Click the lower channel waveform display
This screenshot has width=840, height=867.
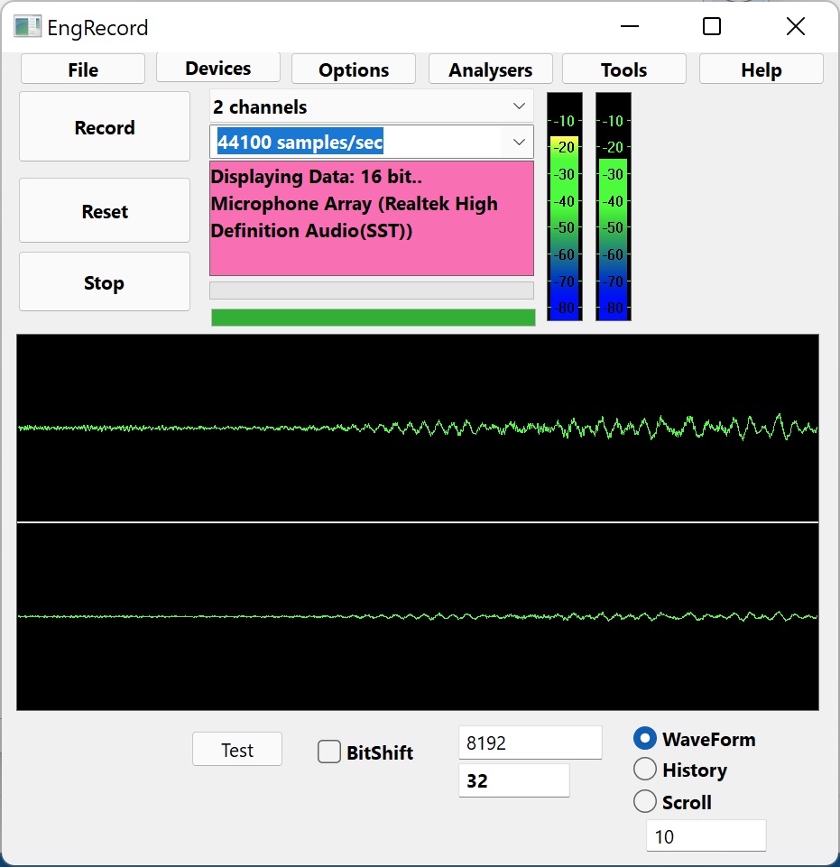tap(418, 616)
